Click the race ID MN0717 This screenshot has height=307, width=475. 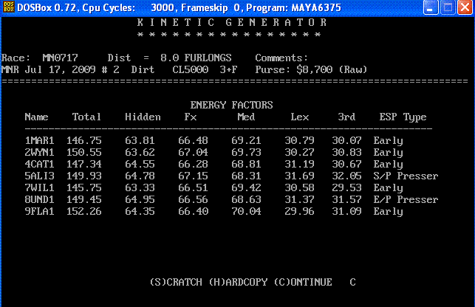pyautogui.click(x=61, y=58)
